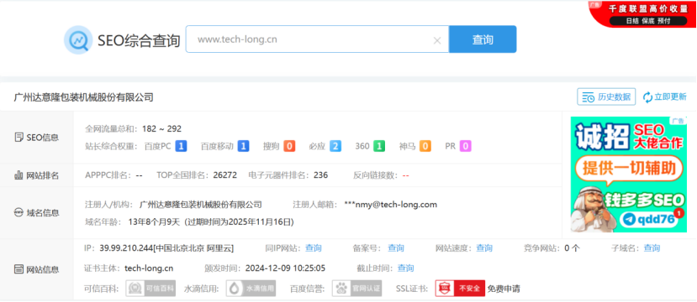This screenshot has width=697, height=302.
Task: Open 历史数据 history data button
Action: pos(606,97)
